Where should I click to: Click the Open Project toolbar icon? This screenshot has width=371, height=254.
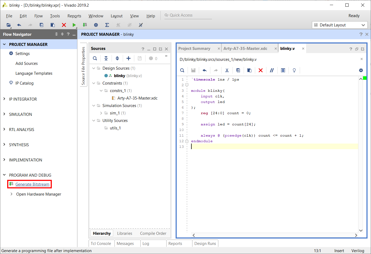9,25
